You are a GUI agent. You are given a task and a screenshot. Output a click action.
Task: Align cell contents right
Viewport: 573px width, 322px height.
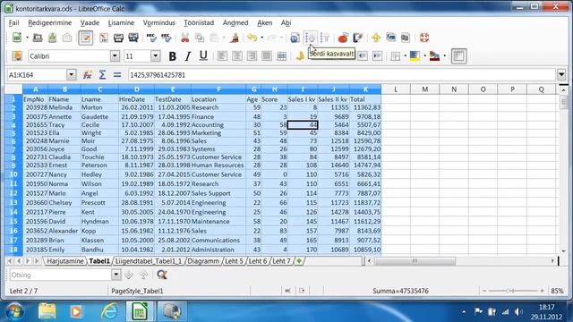[252, 55]
